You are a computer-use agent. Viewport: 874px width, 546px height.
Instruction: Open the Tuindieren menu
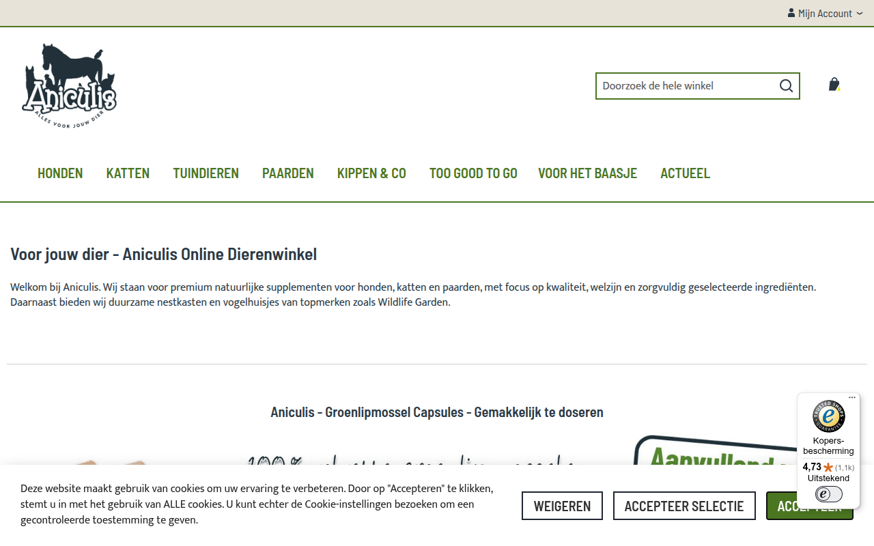click(x=206, y=173)
